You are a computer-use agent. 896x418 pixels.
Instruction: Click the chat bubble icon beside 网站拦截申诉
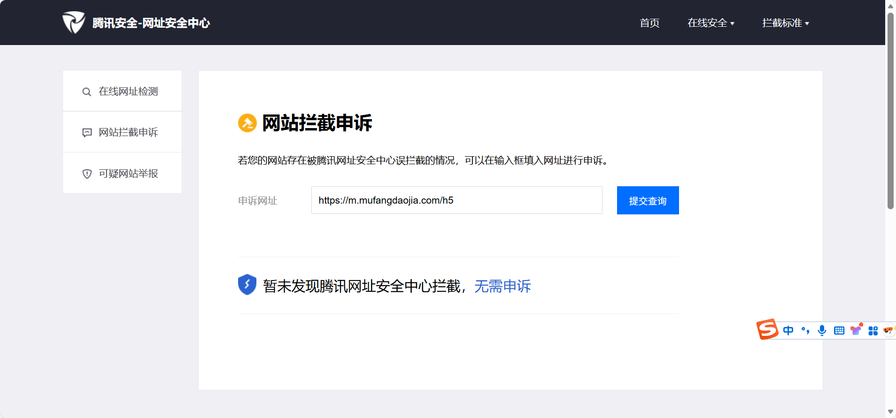point(87,133)
